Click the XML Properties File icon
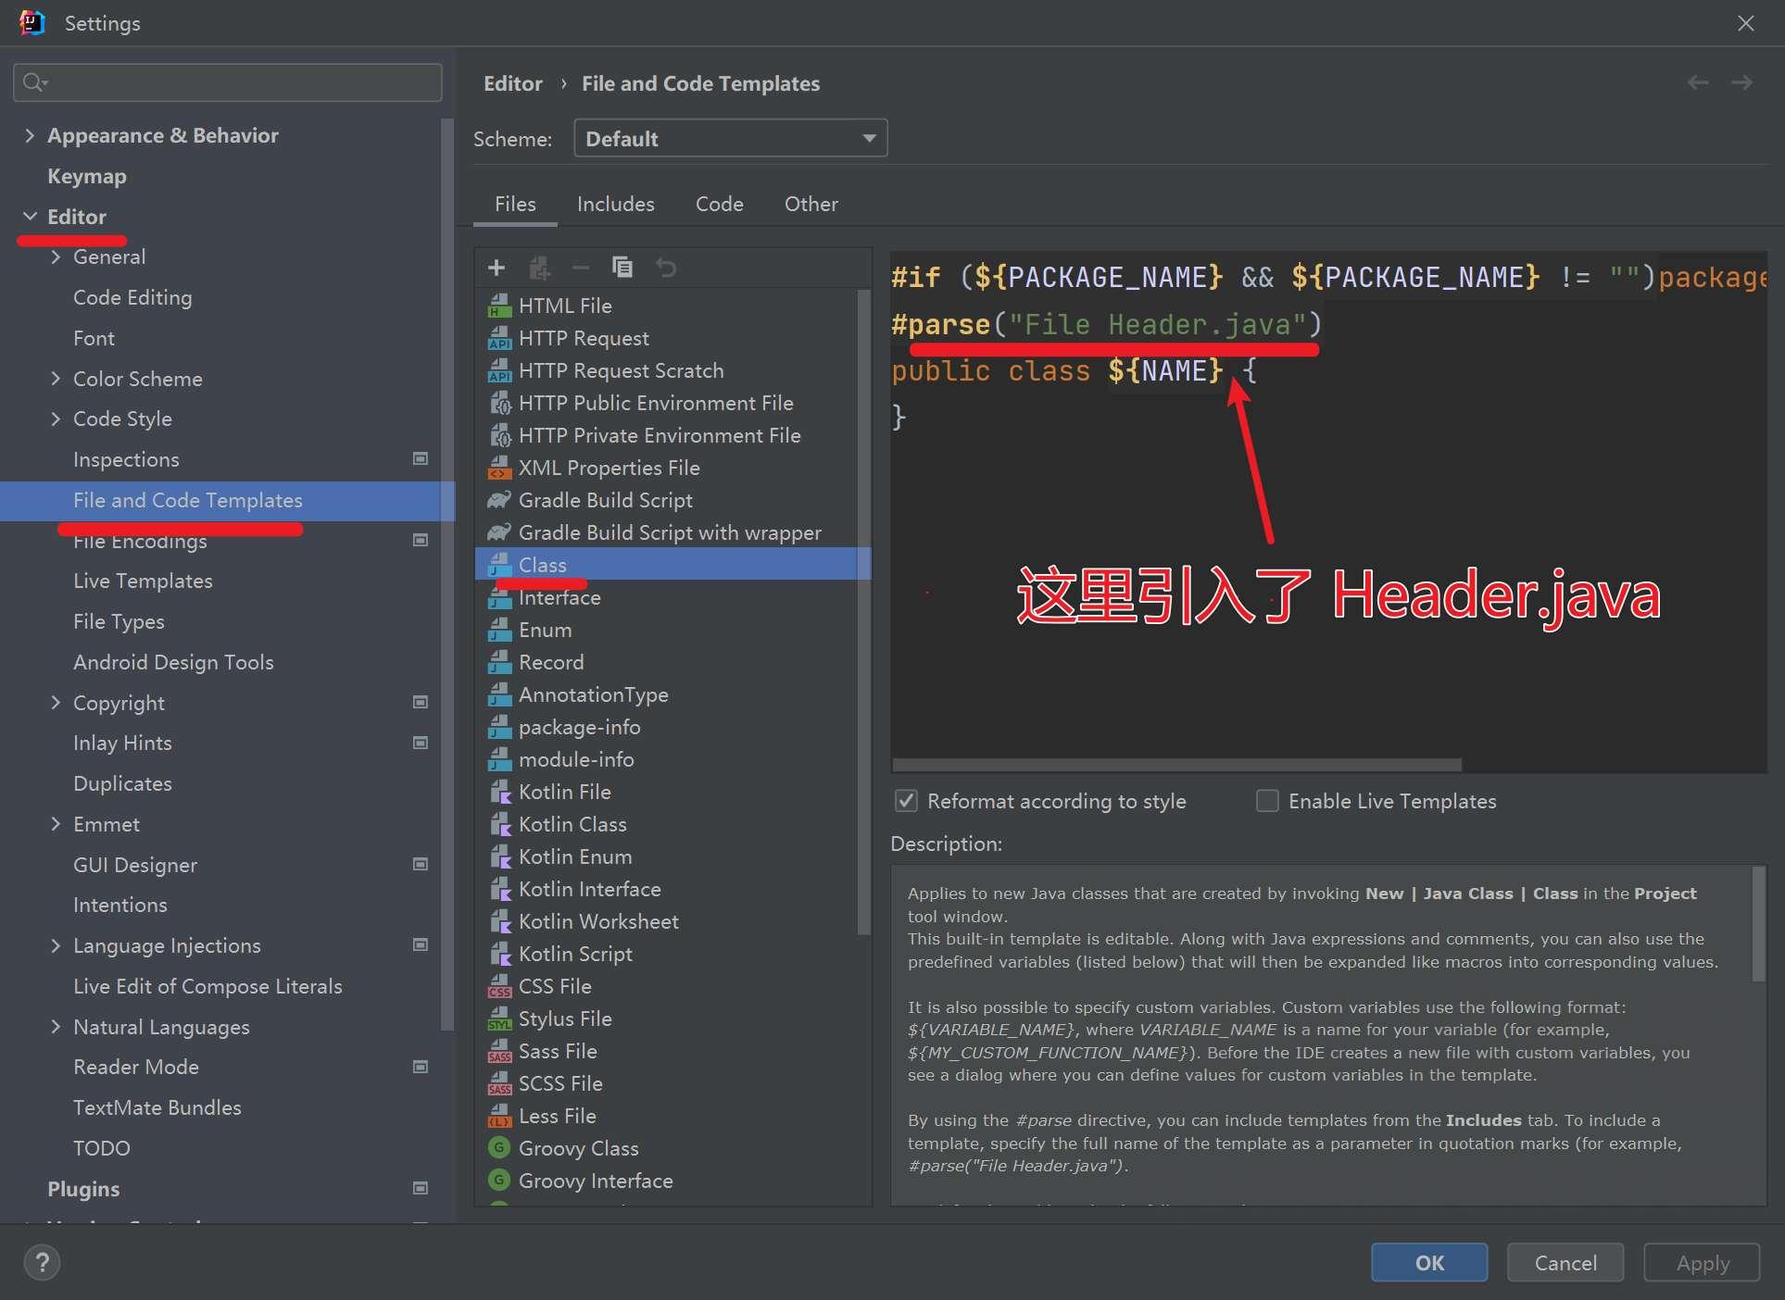This screenshot has width=1785, height=1300. (499, 468)
